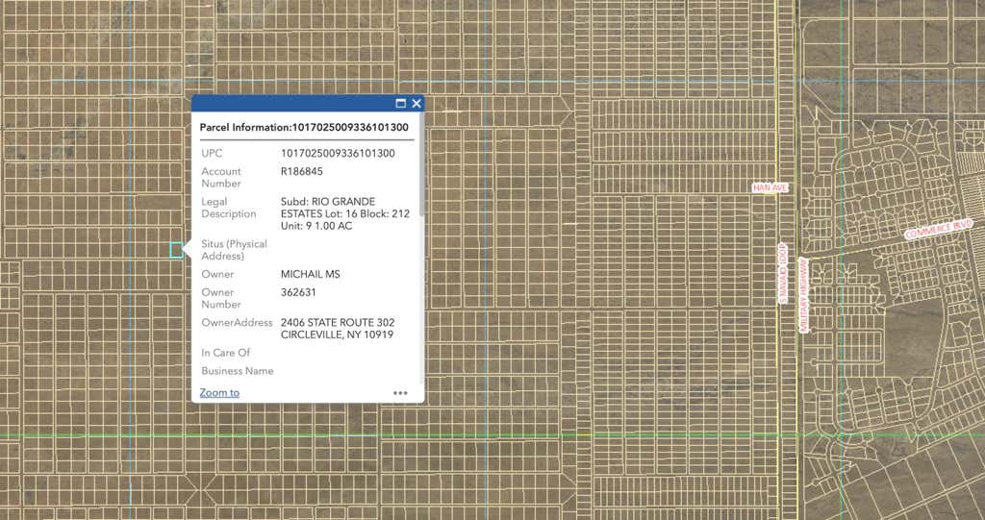Click the 'In Care Of' field label
The height and width of the screenshot is (520, 985).
click(225, 353)
